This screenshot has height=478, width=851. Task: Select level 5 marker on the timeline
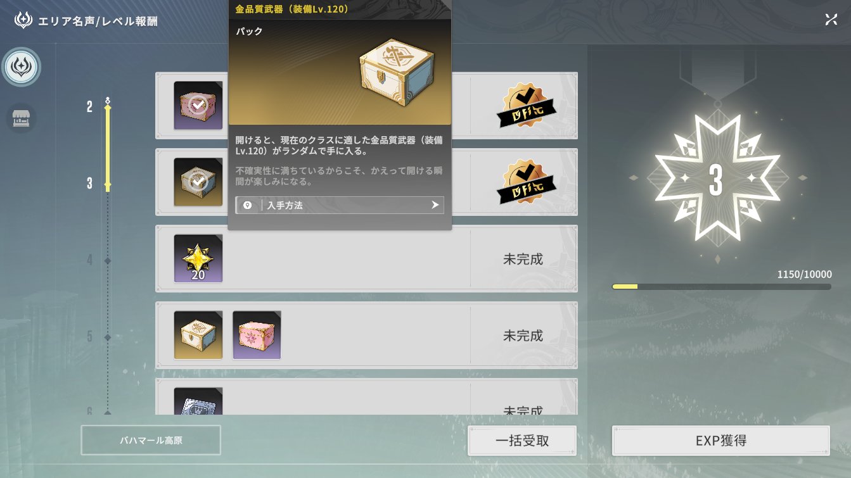[x=107, y=336]
